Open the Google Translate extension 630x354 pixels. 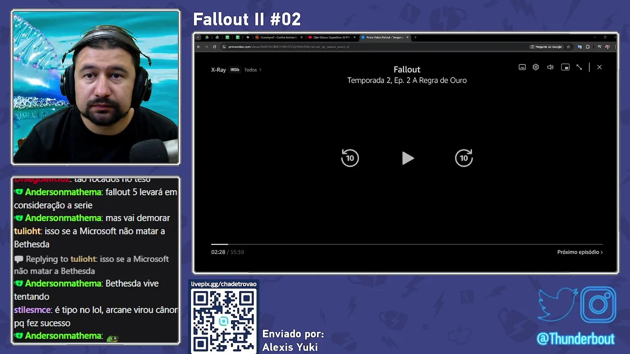tap(579, 47)
